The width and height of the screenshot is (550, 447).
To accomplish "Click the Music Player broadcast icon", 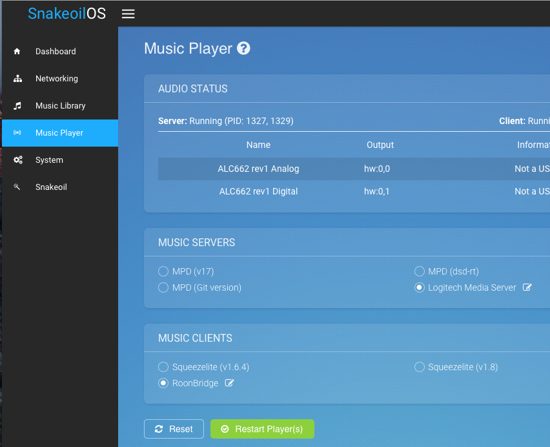I will click(17, 132).
